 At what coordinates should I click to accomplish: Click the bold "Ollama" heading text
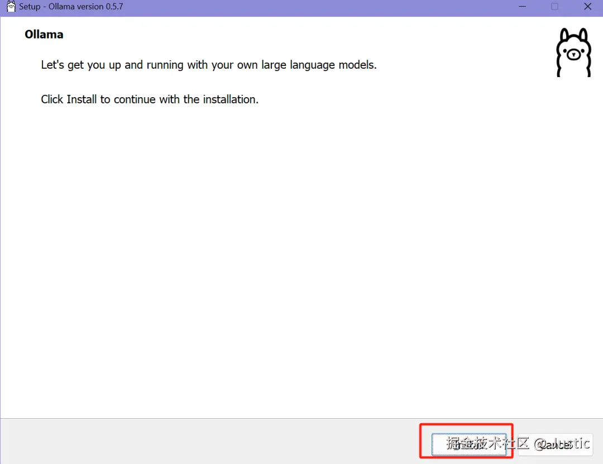point(44,35)
